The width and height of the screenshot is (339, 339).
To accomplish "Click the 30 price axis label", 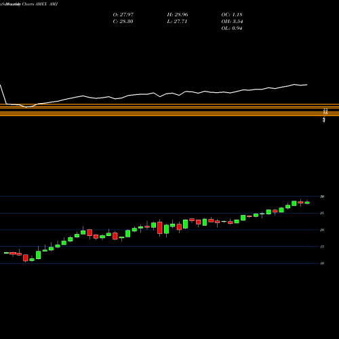I will pyautogui.click(x=322, y=197).
